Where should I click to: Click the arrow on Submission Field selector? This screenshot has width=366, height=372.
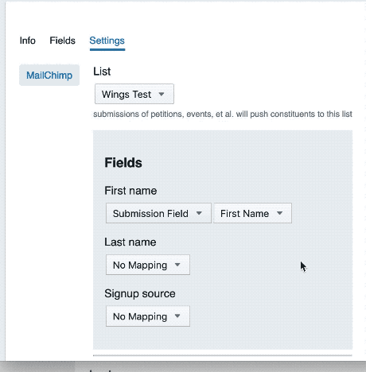(199, 213)
